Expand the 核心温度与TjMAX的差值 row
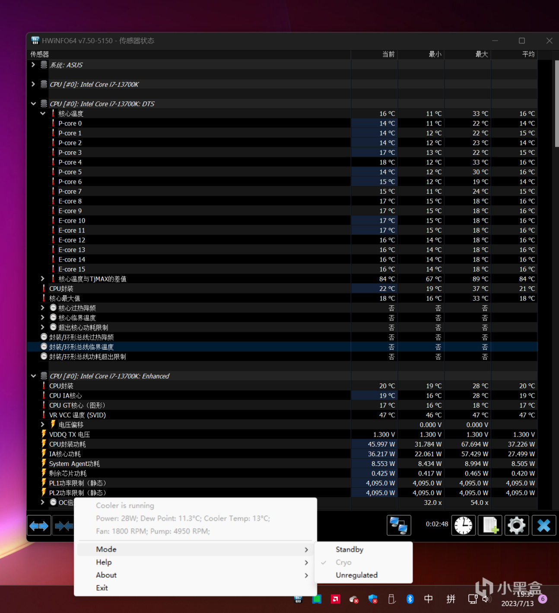 [43, 279]
